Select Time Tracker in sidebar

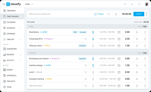click(12, 16)
